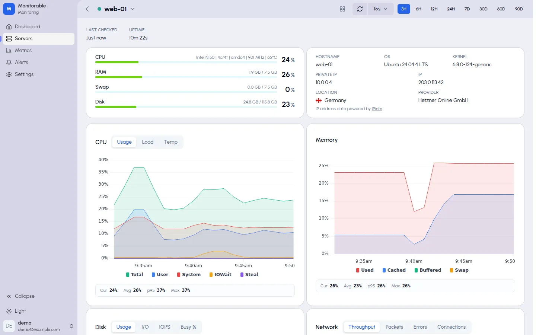Select the 12H time range
536x335 pixels.
click(434, 9)
